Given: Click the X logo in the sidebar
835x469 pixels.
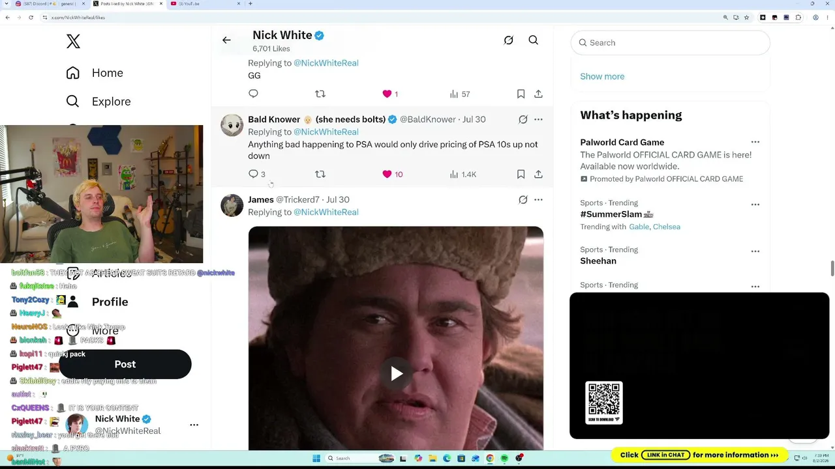Looking at the screenshot, I should (73, 41).
